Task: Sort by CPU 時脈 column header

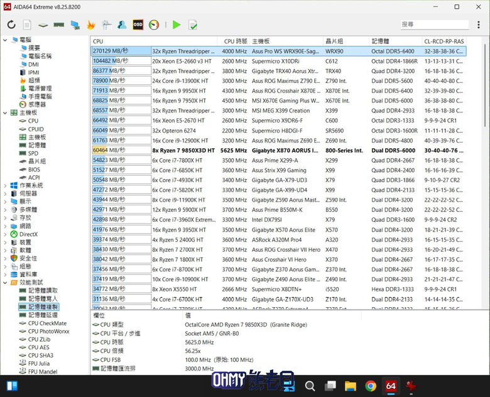Action: pyautogui.click(x=234, y=41)
